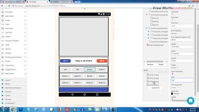Bookmark this page with the star
Viewport: 199px width, 112px height.
[189, 6]
